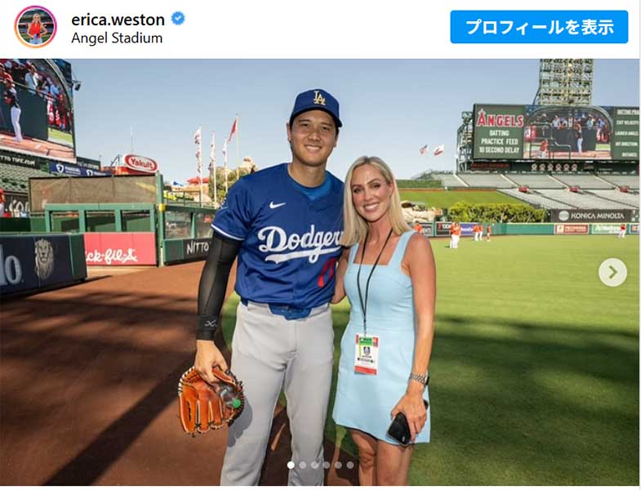Select the third carousel dot indicator

coord(314,465)
